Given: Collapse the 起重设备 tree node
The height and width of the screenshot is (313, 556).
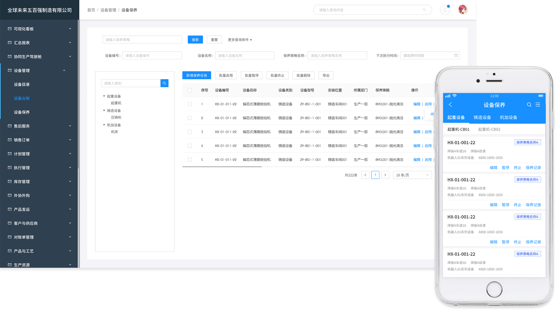Looking at the screenshot, I should tap(104, 96).
